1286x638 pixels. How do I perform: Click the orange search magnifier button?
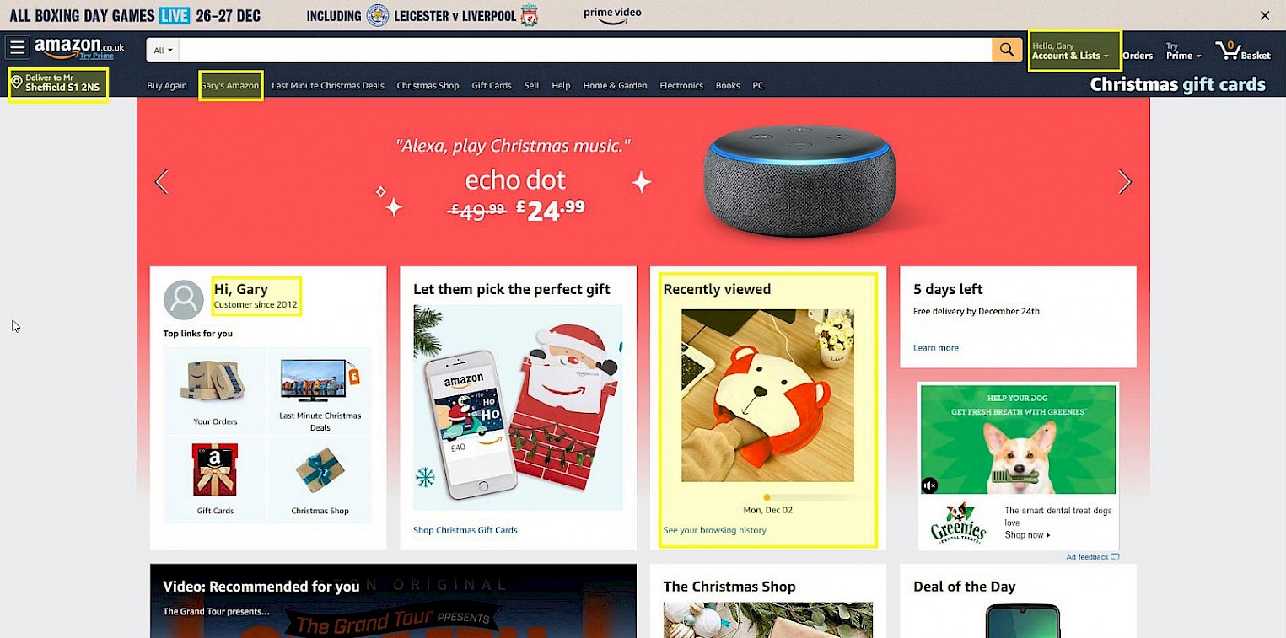[x=1006, y=50]
